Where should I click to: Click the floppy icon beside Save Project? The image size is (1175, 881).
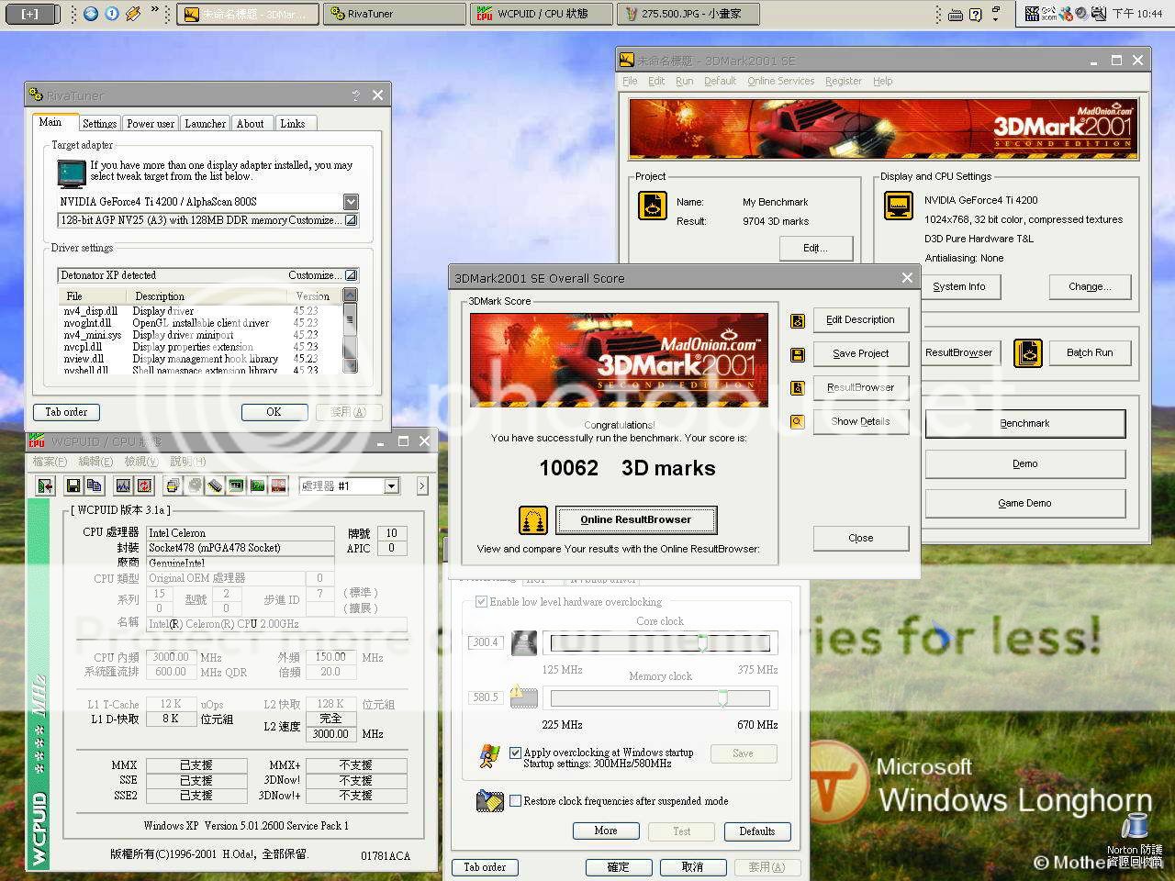click(798, 354)
